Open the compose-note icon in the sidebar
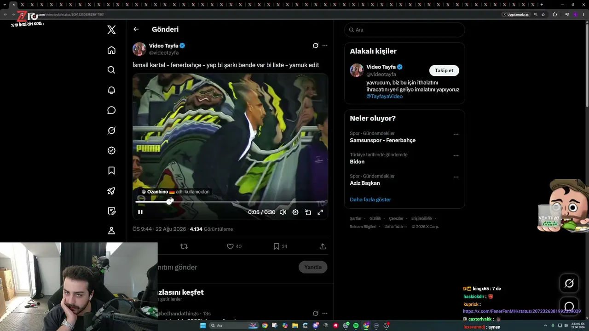 tap(111, 211)
